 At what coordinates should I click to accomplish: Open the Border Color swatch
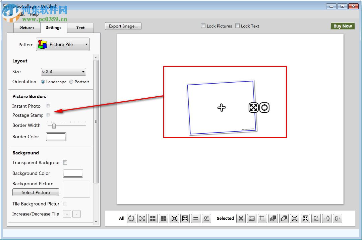pos(56,137)
